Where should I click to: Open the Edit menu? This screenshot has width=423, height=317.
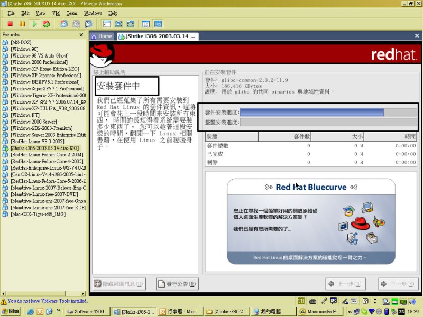pos(25,13)
